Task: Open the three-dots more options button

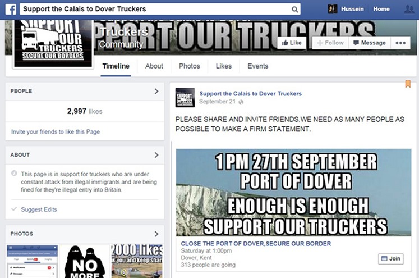Action: (400, 43)
